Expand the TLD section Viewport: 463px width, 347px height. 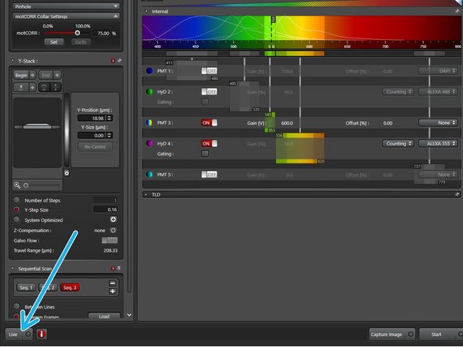pos(146,195)
